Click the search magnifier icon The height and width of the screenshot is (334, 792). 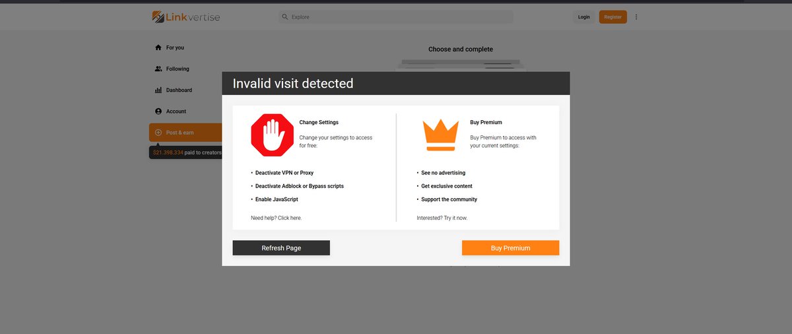tap(284, 17)
